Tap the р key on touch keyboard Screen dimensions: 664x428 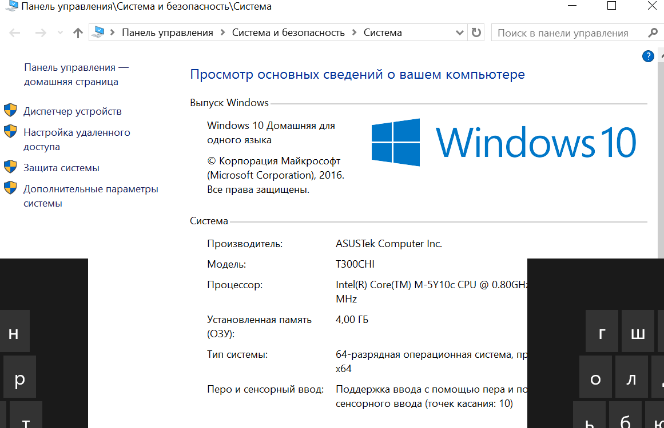[19, 377]
